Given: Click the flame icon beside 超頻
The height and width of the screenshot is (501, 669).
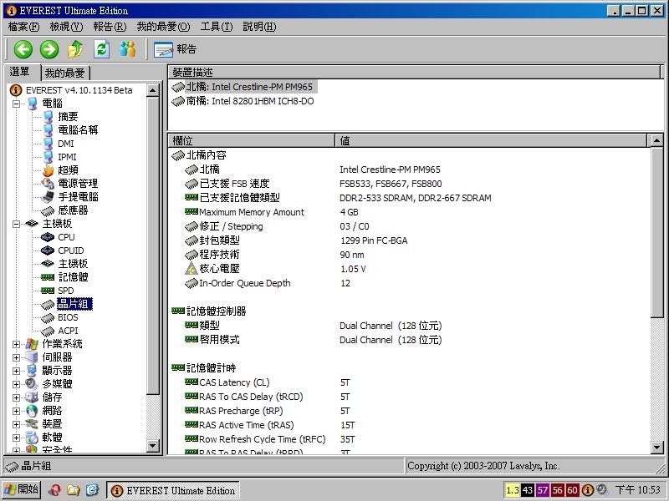Looking at the screenshot, I should [48, 170].
